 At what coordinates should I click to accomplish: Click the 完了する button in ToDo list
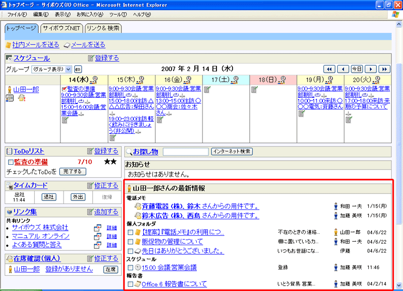(x=73, y=172)
